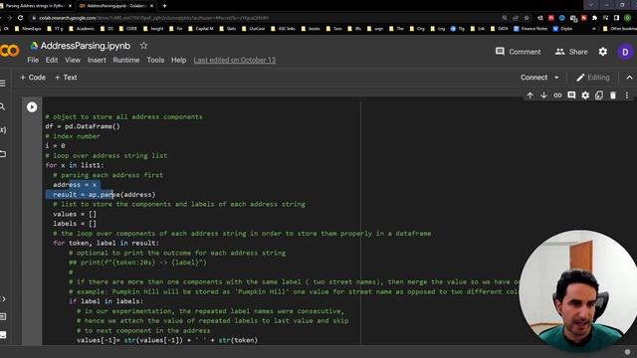Image resolution: width=637 pixels, height=358 pixels.
Task: Open a new browser tab
Action: (x=164, y=6)
